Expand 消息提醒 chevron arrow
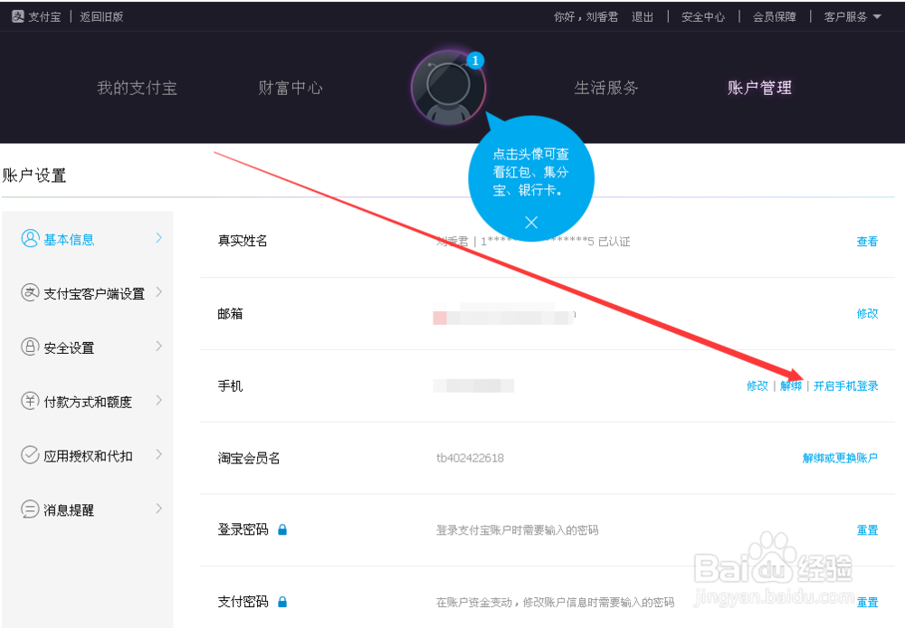This screenshot has width=905, height=628. click(158, 509)
